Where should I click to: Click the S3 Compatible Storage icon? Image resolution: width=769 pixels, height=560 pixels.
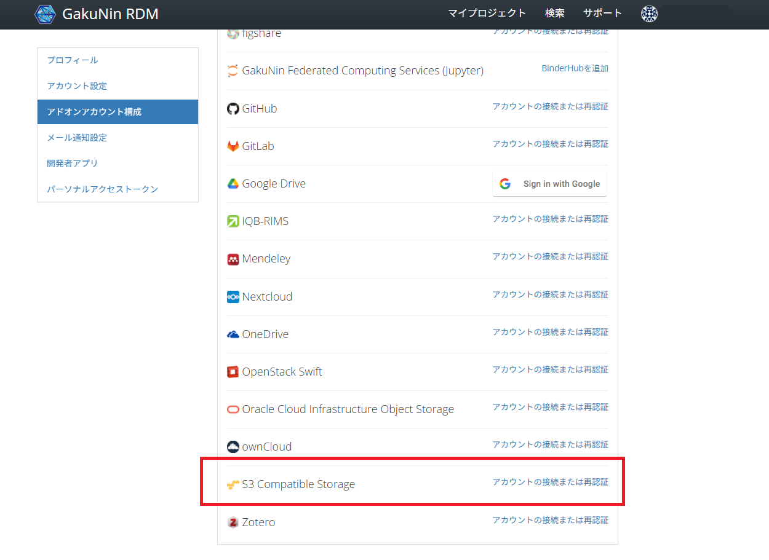233,485
